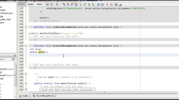Screen dimensions: 179x100
Task: Toggle Rectangular Selection mode icon
Action: click(x=80, y=4)
